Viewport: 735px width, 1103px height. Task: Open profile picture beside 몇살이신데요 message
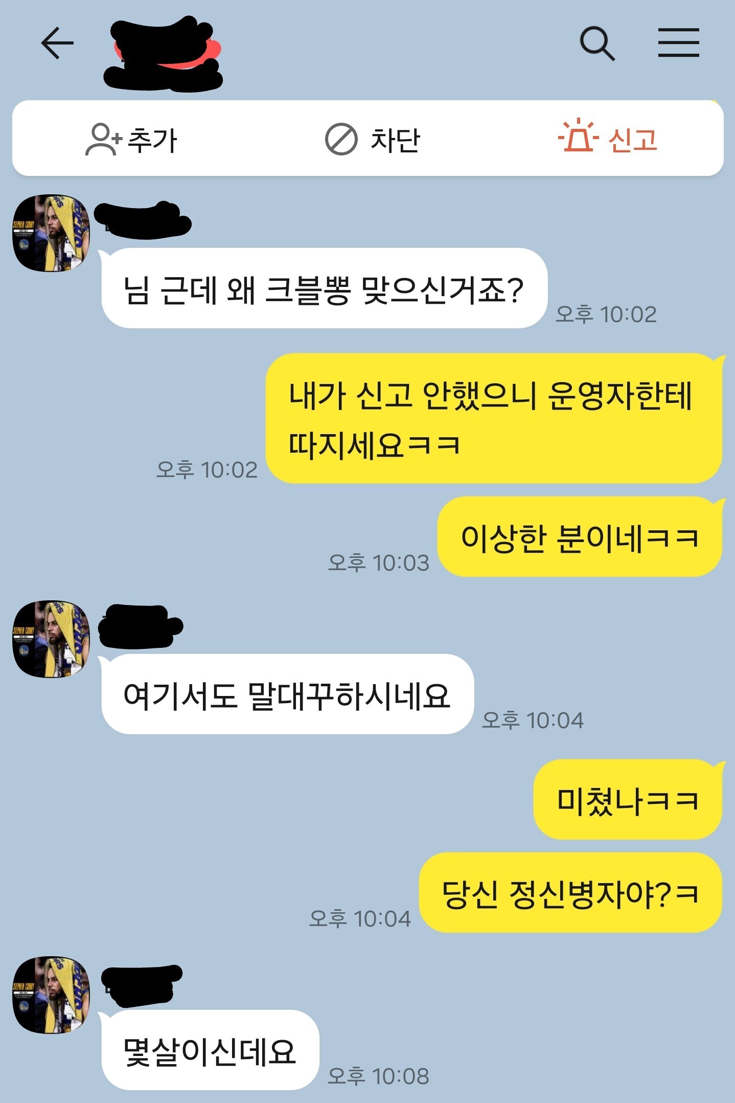pos(51,995)
